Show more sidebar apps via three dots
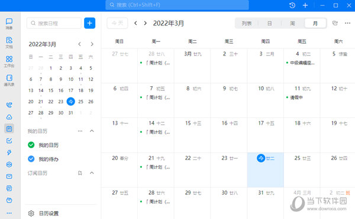Screen dimensions: 355x219 pyautogui.click(x=9, y=213)
